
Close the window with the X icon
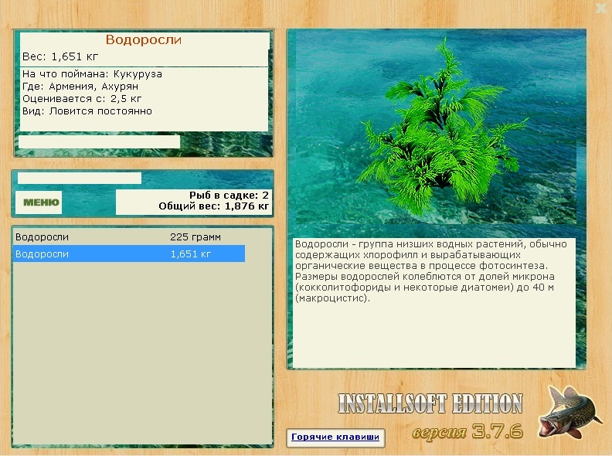pos(600,9)
